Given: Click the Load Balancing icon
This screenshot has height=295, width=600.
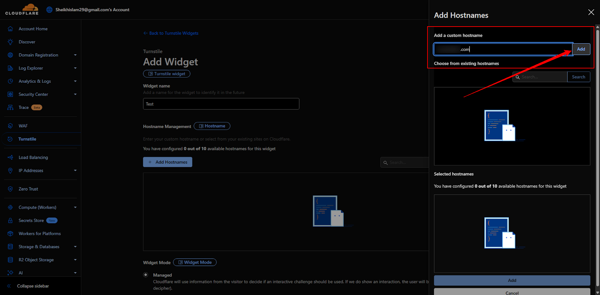Looking at the screenshot, I should [x=10, y=158].
